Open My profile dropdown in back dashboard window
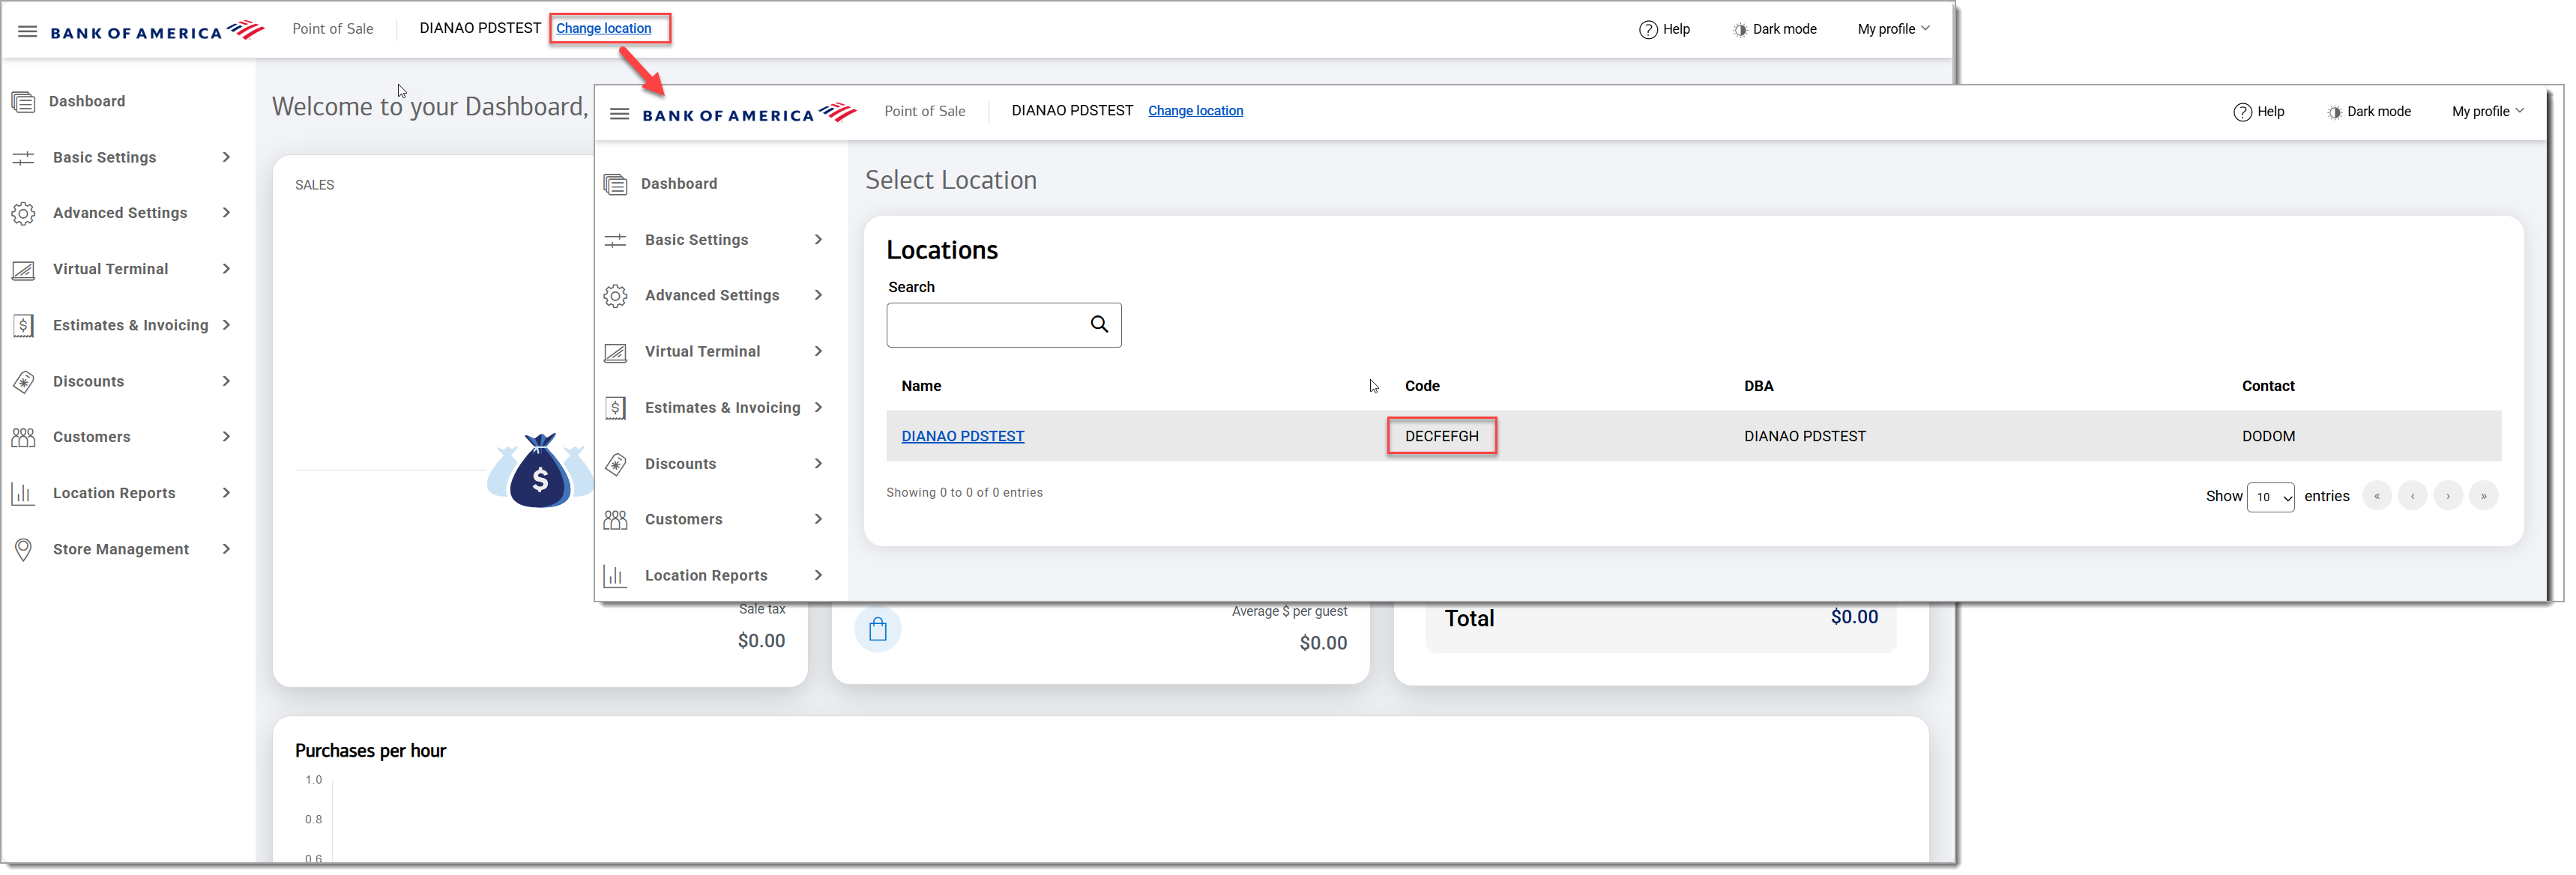 tap(1893, 29)
